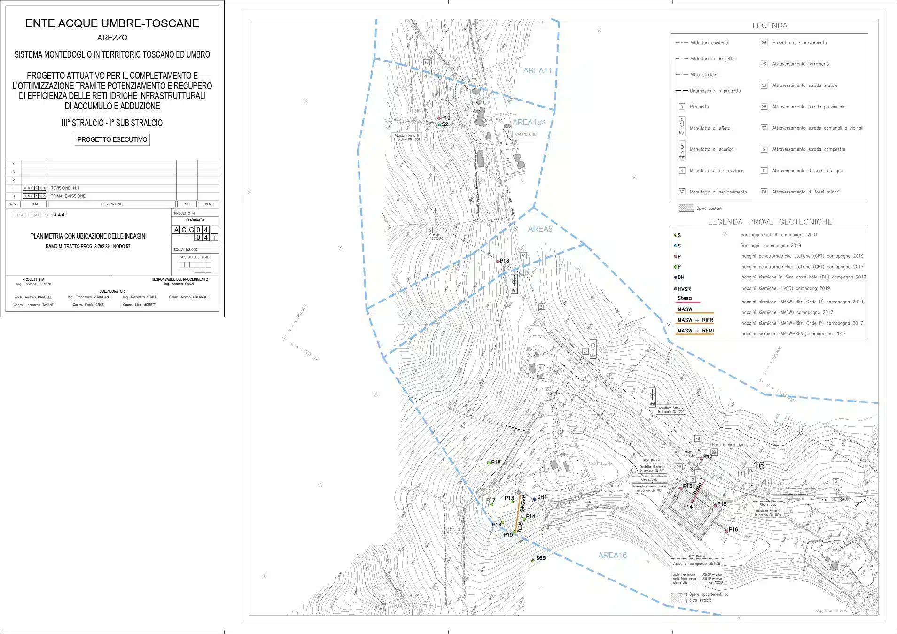
Task: Click the SS icon for Attraversamento strada statale
Action: tap(764, 85)
